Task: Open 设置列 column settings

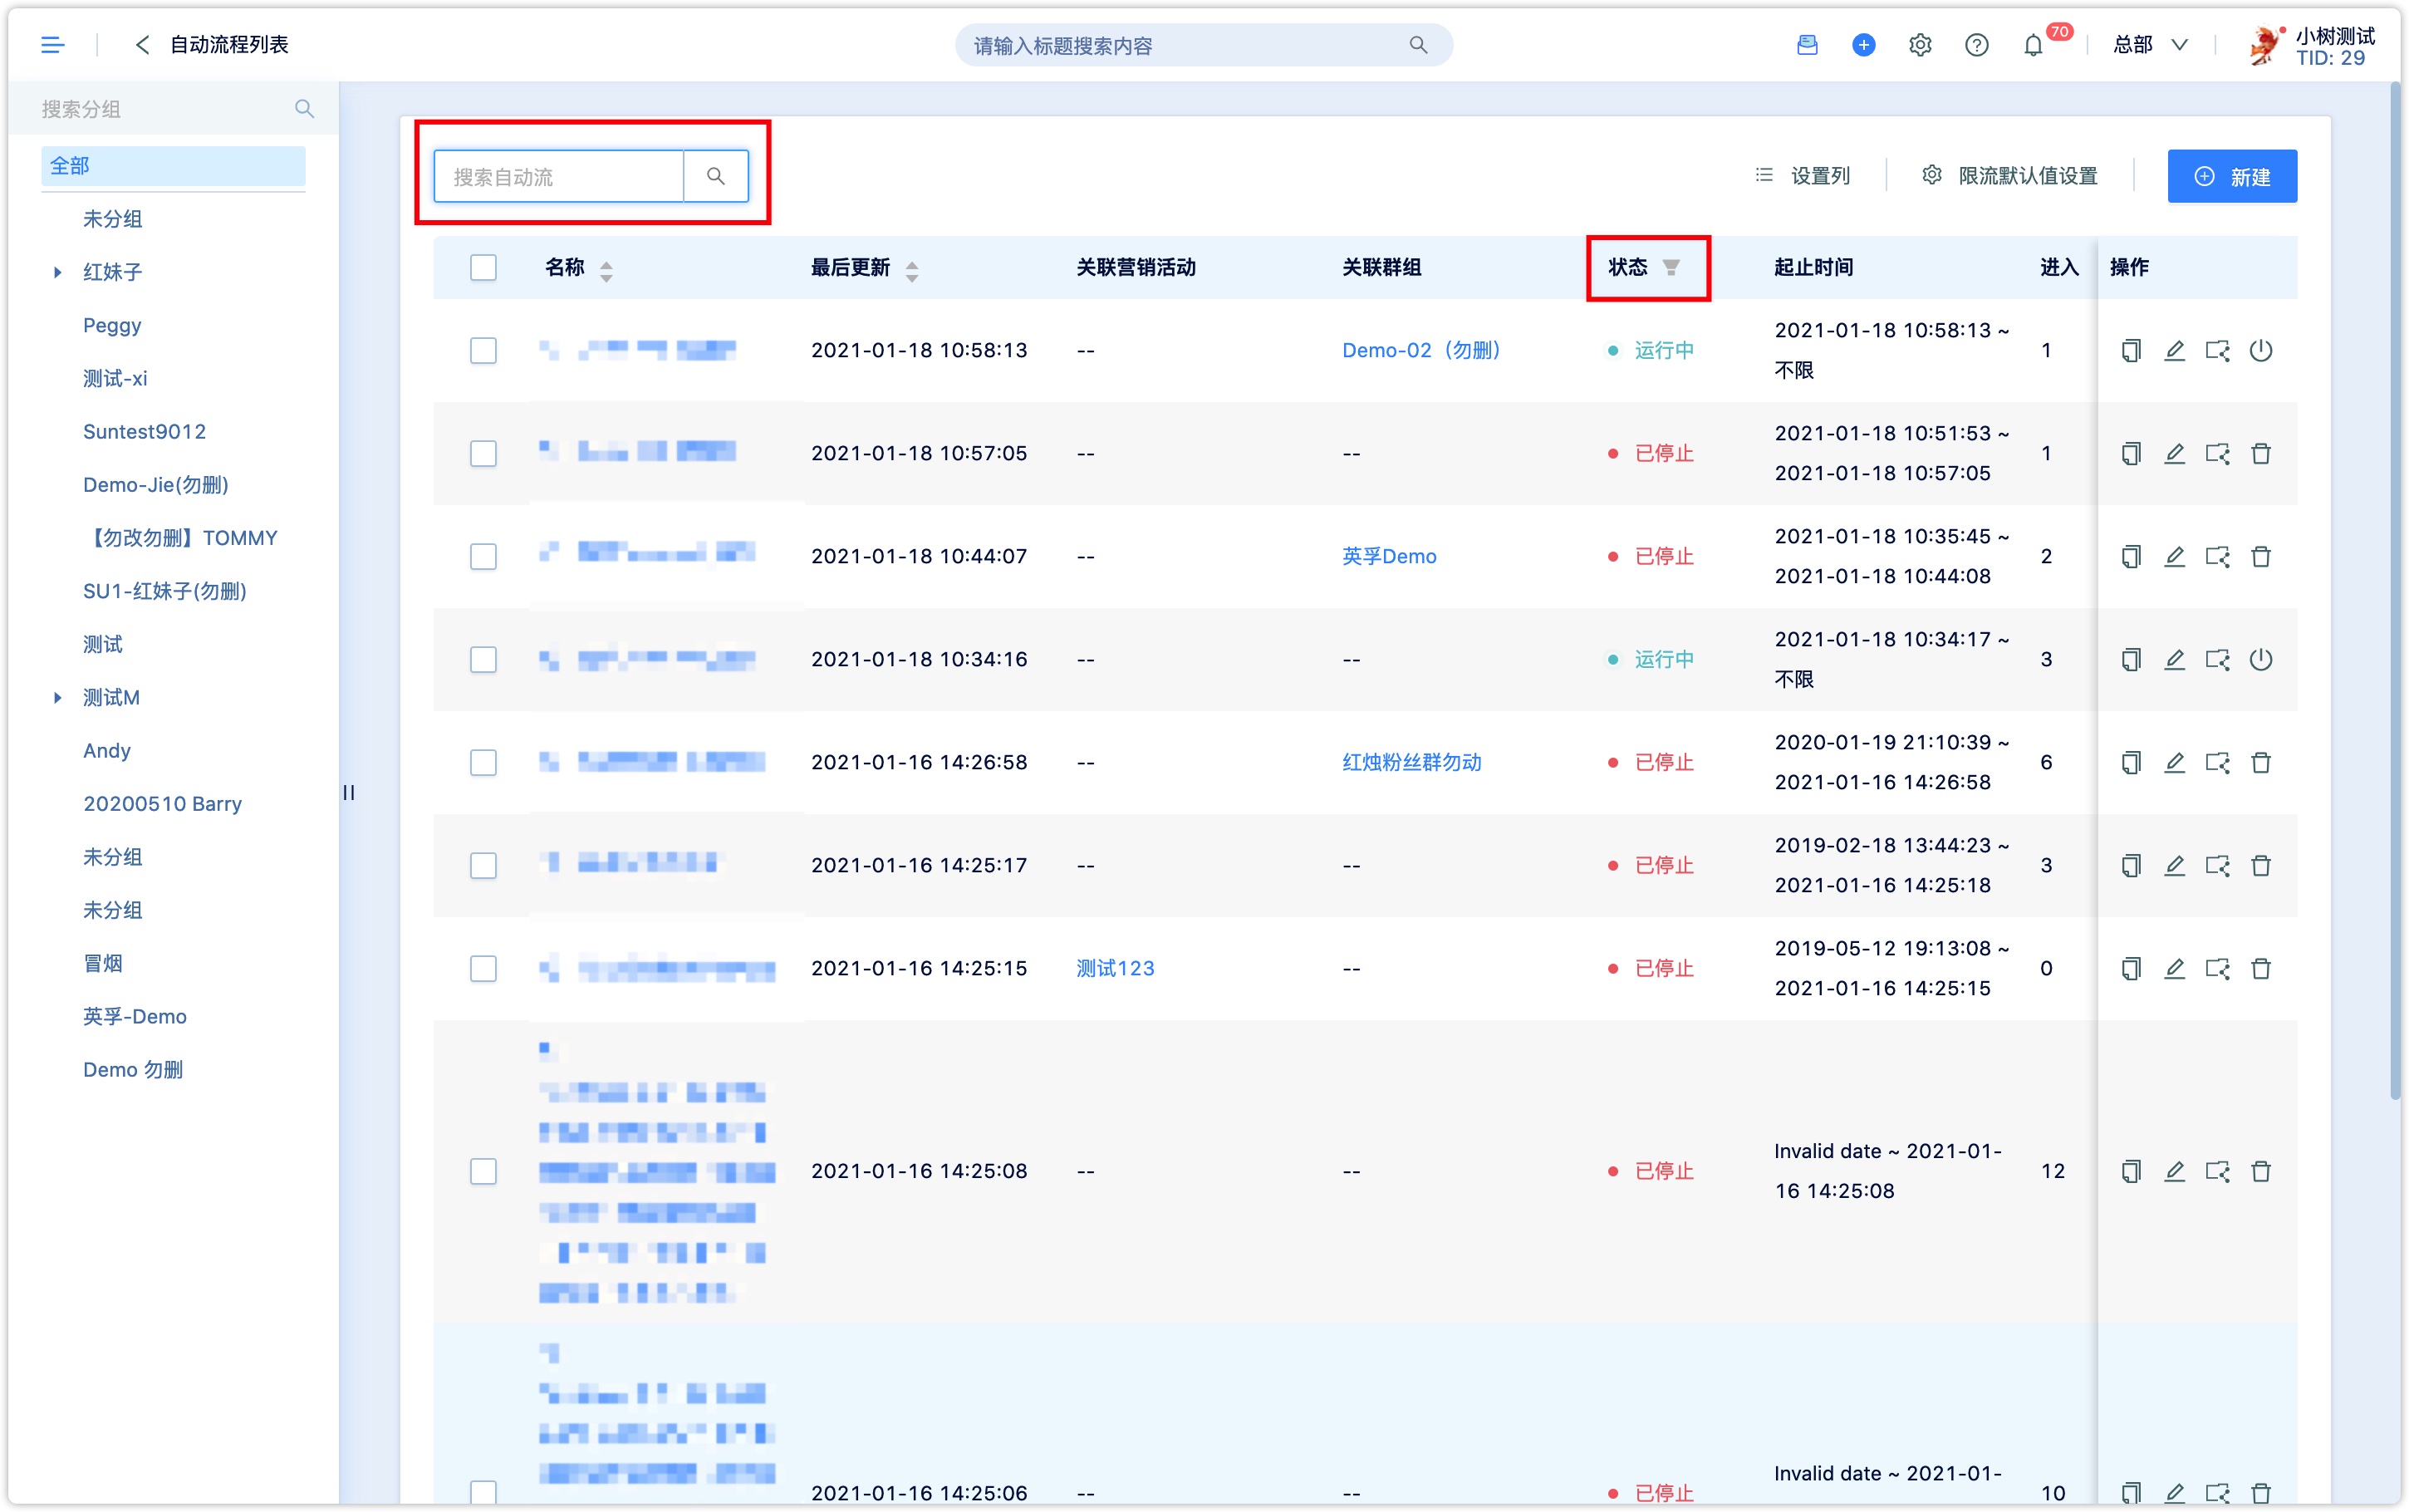Action: coord(1803,176)
